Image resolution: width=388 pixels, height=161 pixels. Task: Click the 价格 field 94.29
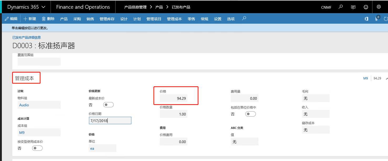[173, 98]
